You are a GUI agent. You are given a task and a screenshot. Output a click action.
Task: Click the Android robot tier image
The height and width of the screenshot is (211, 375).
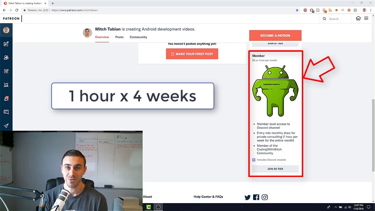coord(275,91)
